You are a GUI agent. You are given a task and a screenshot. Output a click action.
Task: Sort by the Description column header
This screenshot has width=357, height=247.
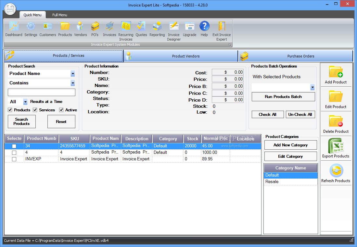click(x=137, y=139)
